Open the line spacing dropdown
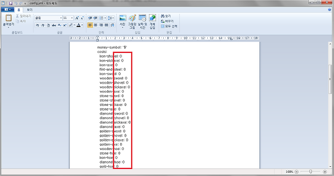This screenshot has height=176, width=334. 111,18
